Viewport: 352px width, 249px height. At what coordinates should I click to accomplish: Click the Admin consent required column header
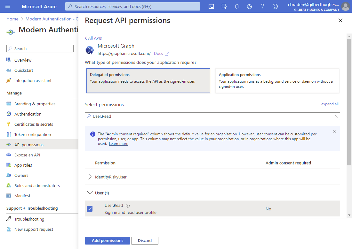point(288,163)
